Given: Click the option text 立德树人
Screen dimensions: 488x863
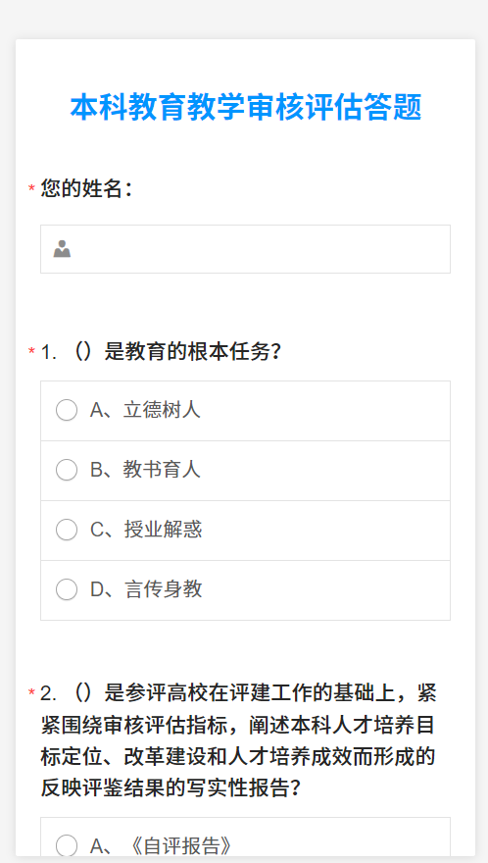Looking at the screenshot, I should [162, 411].
